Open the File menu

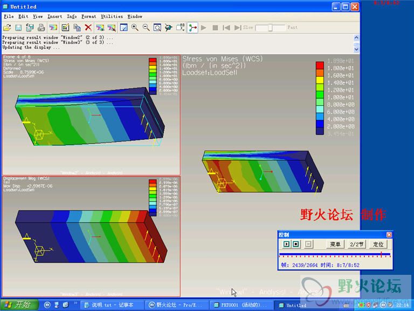click(x=9, y=16)
